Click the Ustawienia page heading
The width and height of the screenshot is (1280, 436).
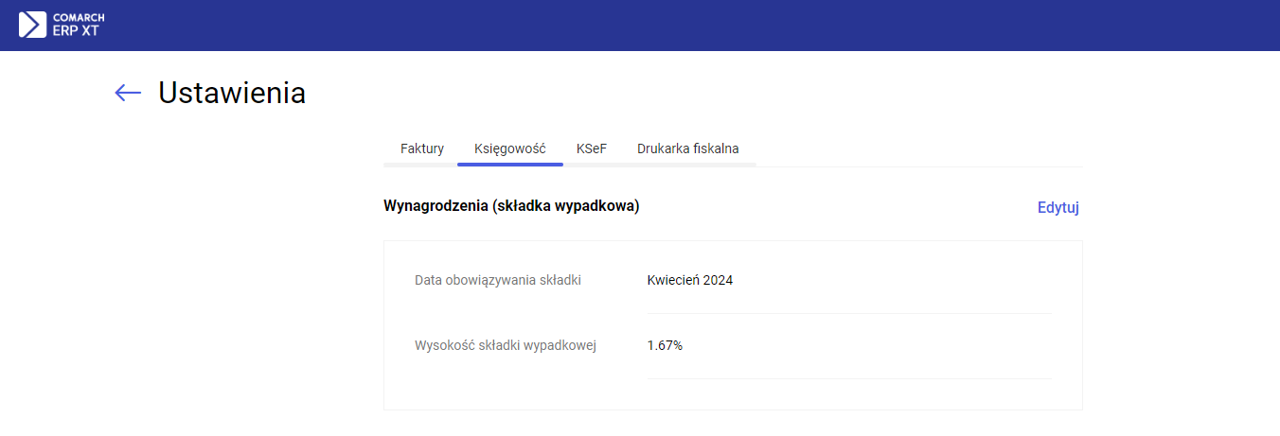[232, 92]
